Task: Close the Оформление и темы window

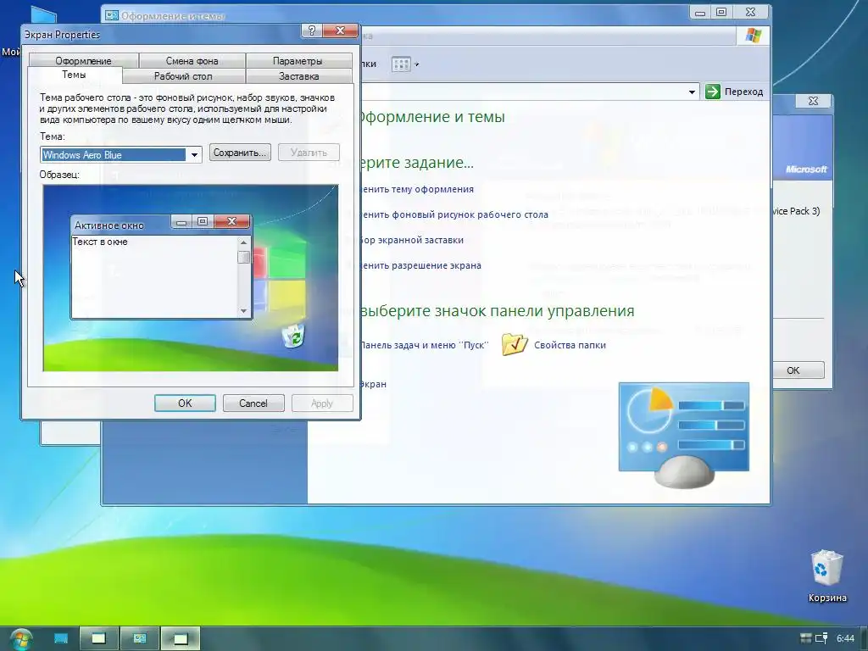Action: pyautogui.click(x=751, y=12)
